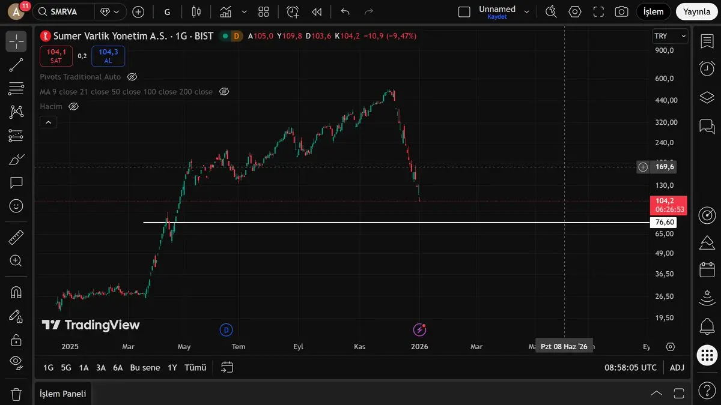Click the compare or add symbol plus button
Screen dimensions: 721x405
(x=138, y=11)
